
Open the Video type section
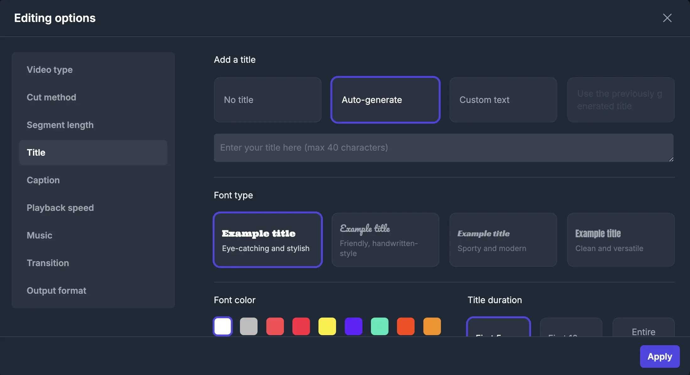point(50,70)
